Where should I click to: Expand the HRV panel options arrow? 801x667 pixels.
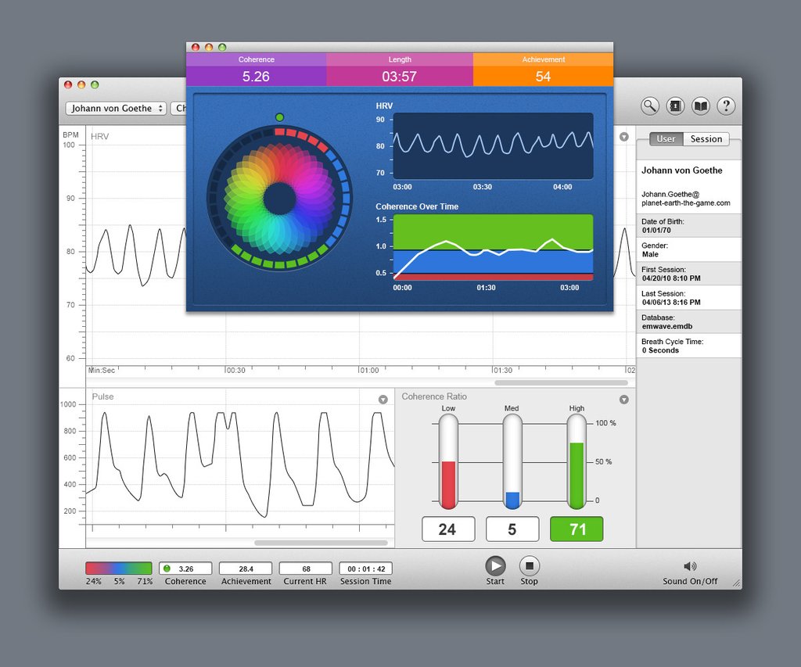(623, 137)
